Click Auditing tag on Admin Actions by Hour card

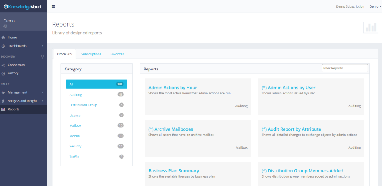tap(241, 106)
